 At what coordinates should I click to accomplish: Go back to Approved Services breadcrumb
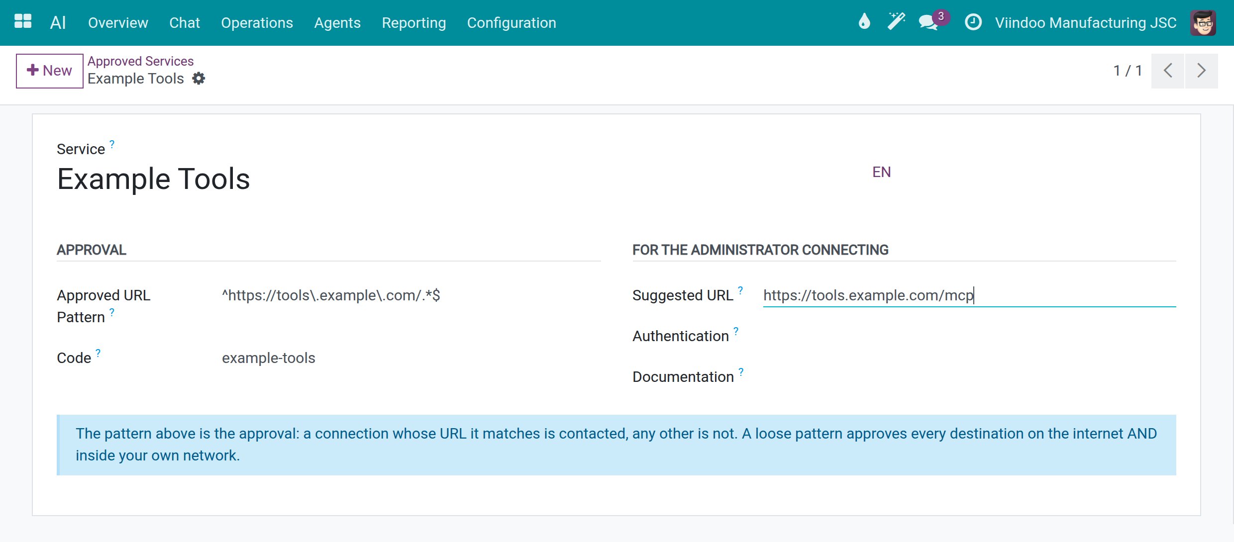[140, 61]
